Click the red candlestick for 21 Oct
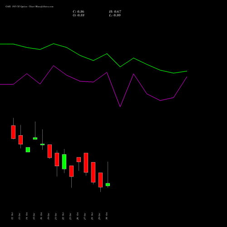This screenshot has height=227, width=227. (57, 159)
